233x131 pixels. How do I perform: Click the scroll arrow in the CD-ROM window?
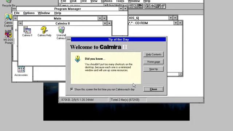(181, 74)
